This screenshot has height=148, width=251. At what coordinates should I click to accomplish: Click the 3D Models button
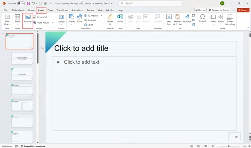91,16
